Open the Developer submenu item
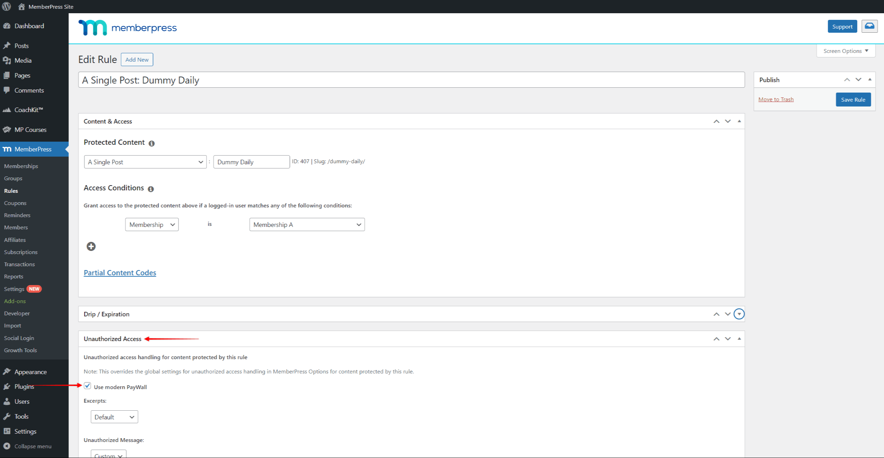The height and width of the screenshot is (458, 884). [x=17, y=313]
